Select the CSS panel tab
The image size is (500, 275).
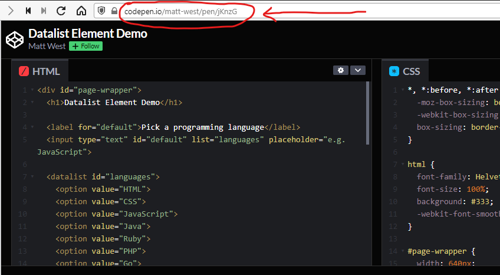[x=405, y=71]
